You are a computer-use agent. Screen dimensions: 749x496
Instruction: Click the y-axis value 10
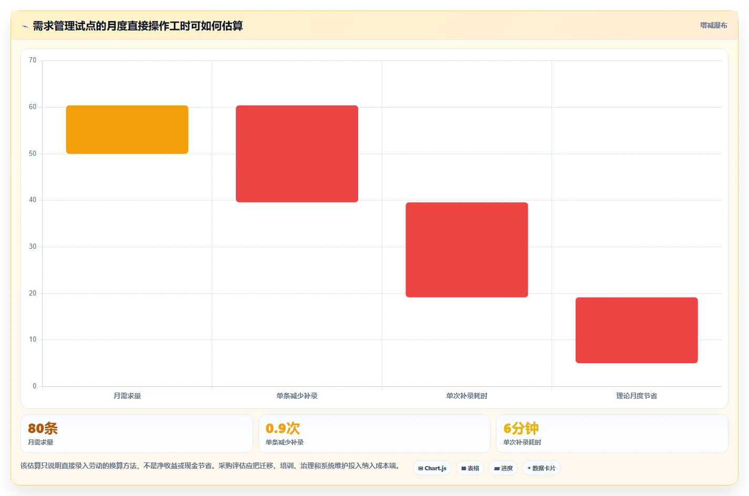pyautogui.click(x=33, y=340)
